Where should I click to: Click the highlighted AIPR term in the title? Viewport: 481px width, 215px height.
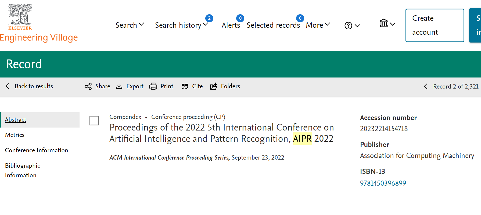click(302, 139)
